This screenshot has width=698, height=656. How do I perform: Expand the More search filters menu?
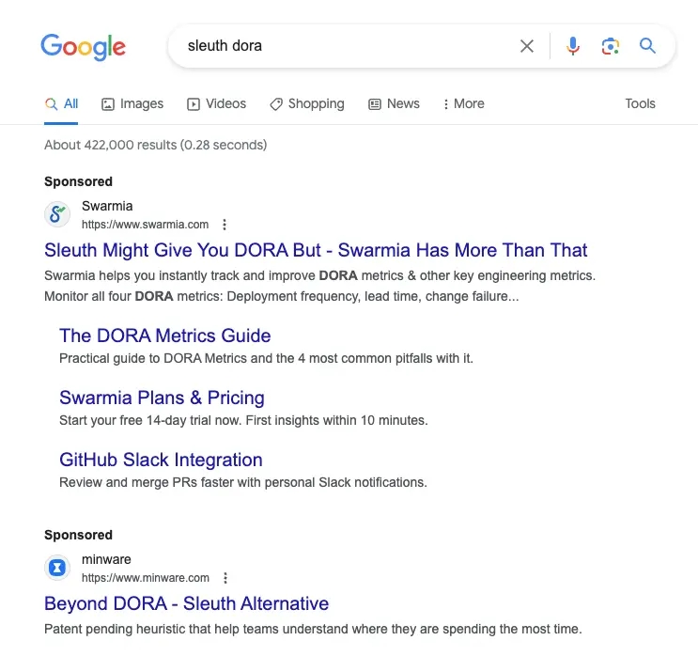tap(463, 104)
